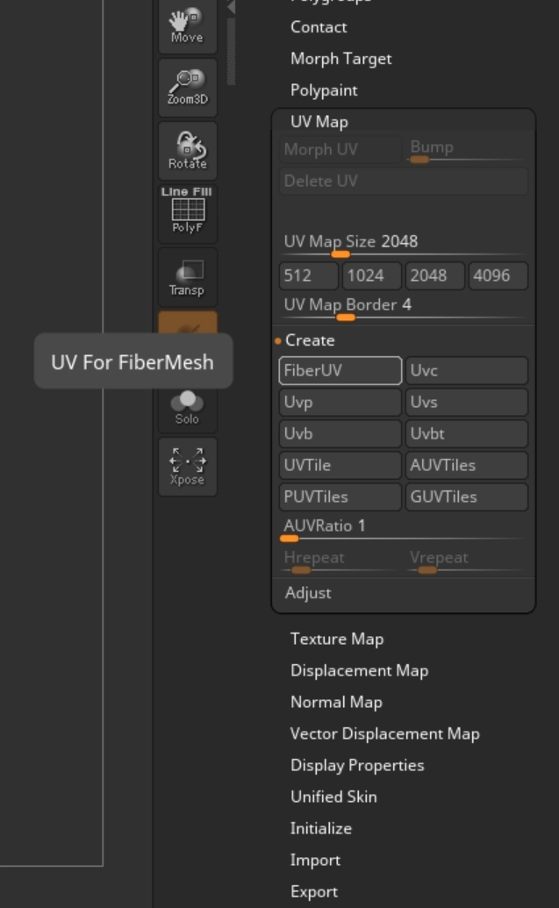Click the Rotate view icon
The width and height of the screenshot is (559, 908).
187,150
